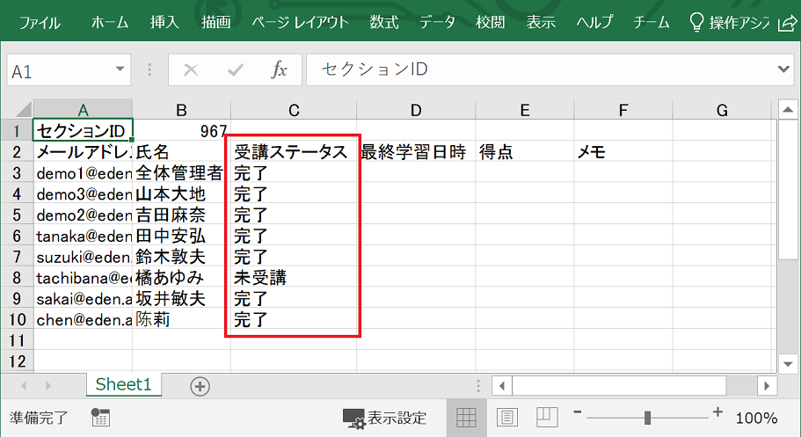Click the chen@eden email cell
Screen dimensions: 801x437
point(84,319)
